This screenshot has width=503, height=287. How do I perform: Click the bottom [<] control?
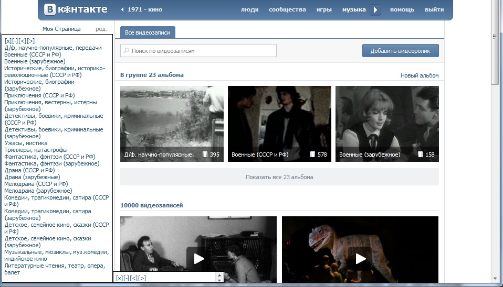click(134, 278)
